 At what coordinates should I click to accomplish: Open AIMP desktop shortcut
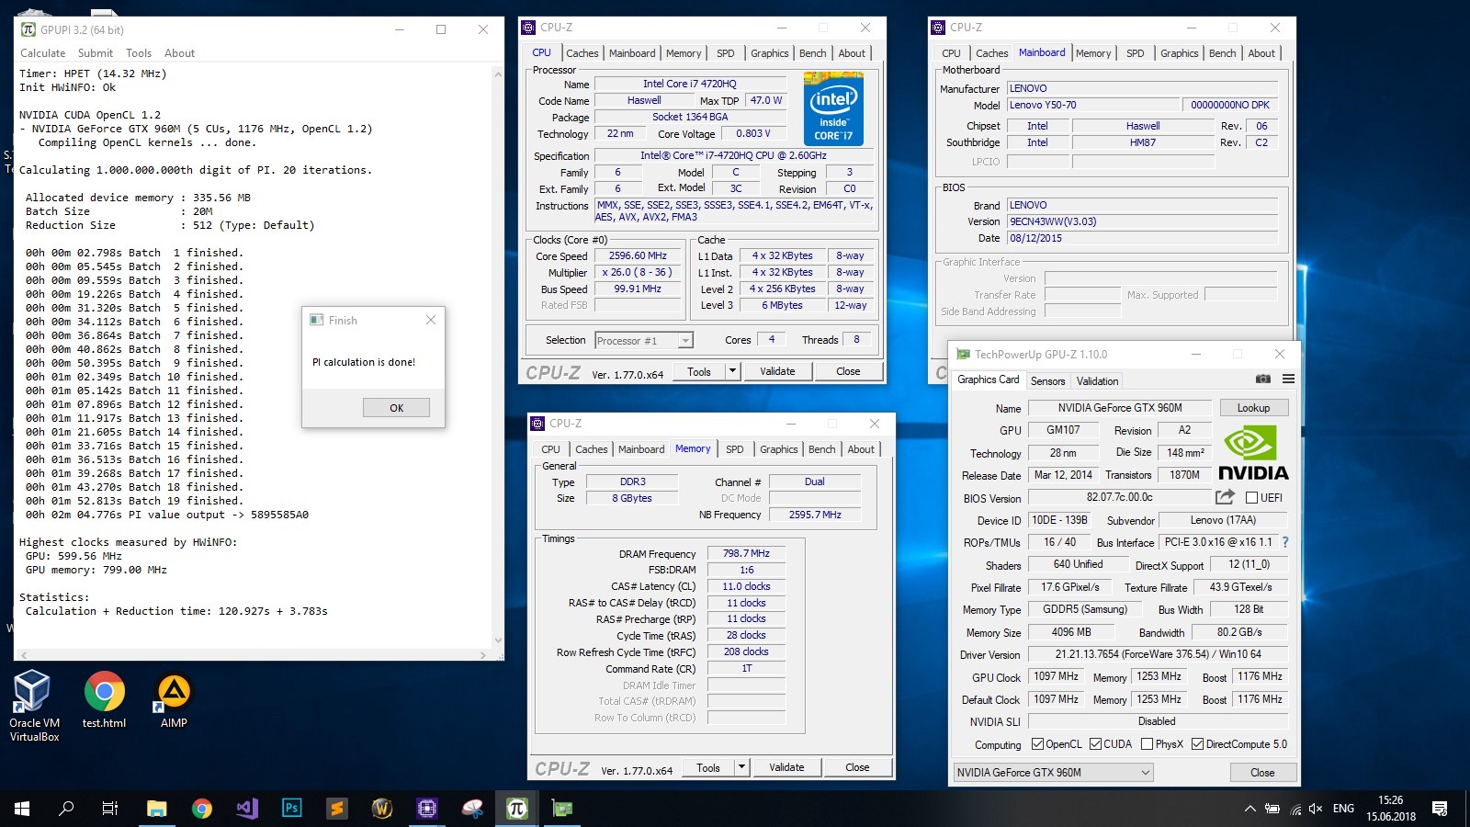174,700
